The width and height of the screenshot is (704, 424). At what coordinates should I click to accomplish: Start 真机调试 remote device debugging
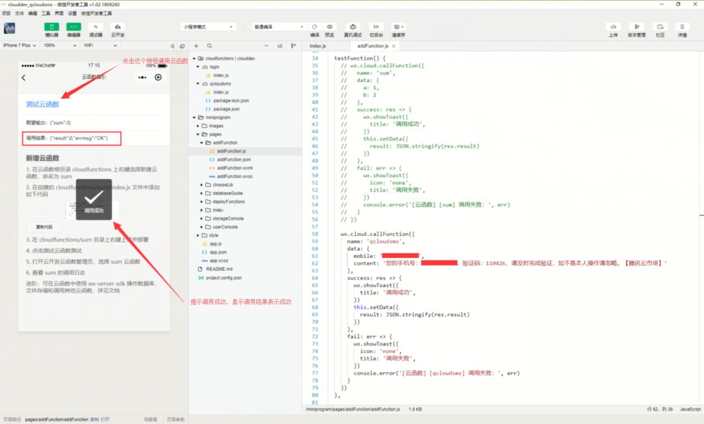click(353, 27)
